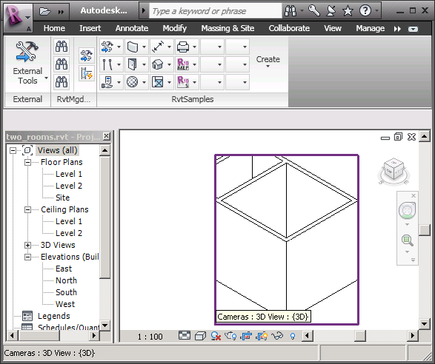Select the Site floor plan

(62, 198)
